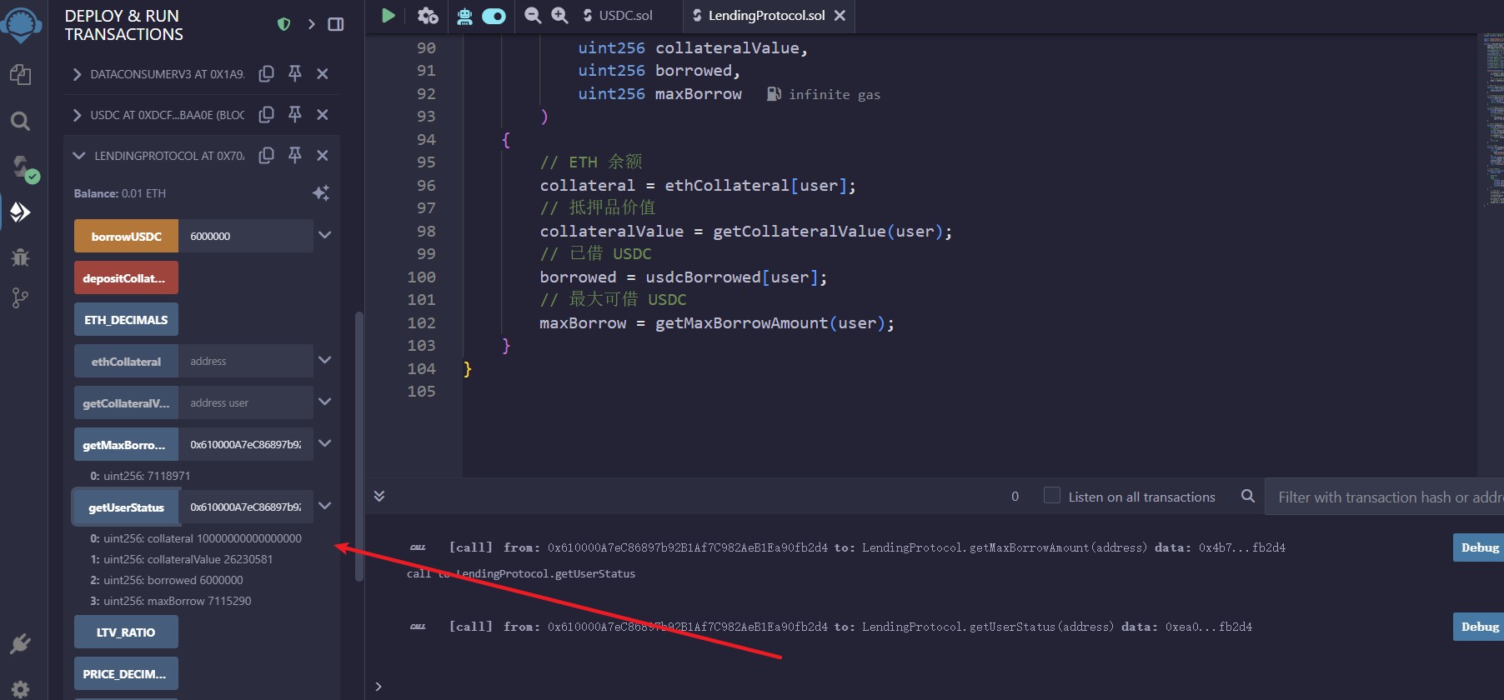Click the Remix logo home icon
Image resolution: width=1504 pixels, height=700 pixels.
click(x=22, y=24)
